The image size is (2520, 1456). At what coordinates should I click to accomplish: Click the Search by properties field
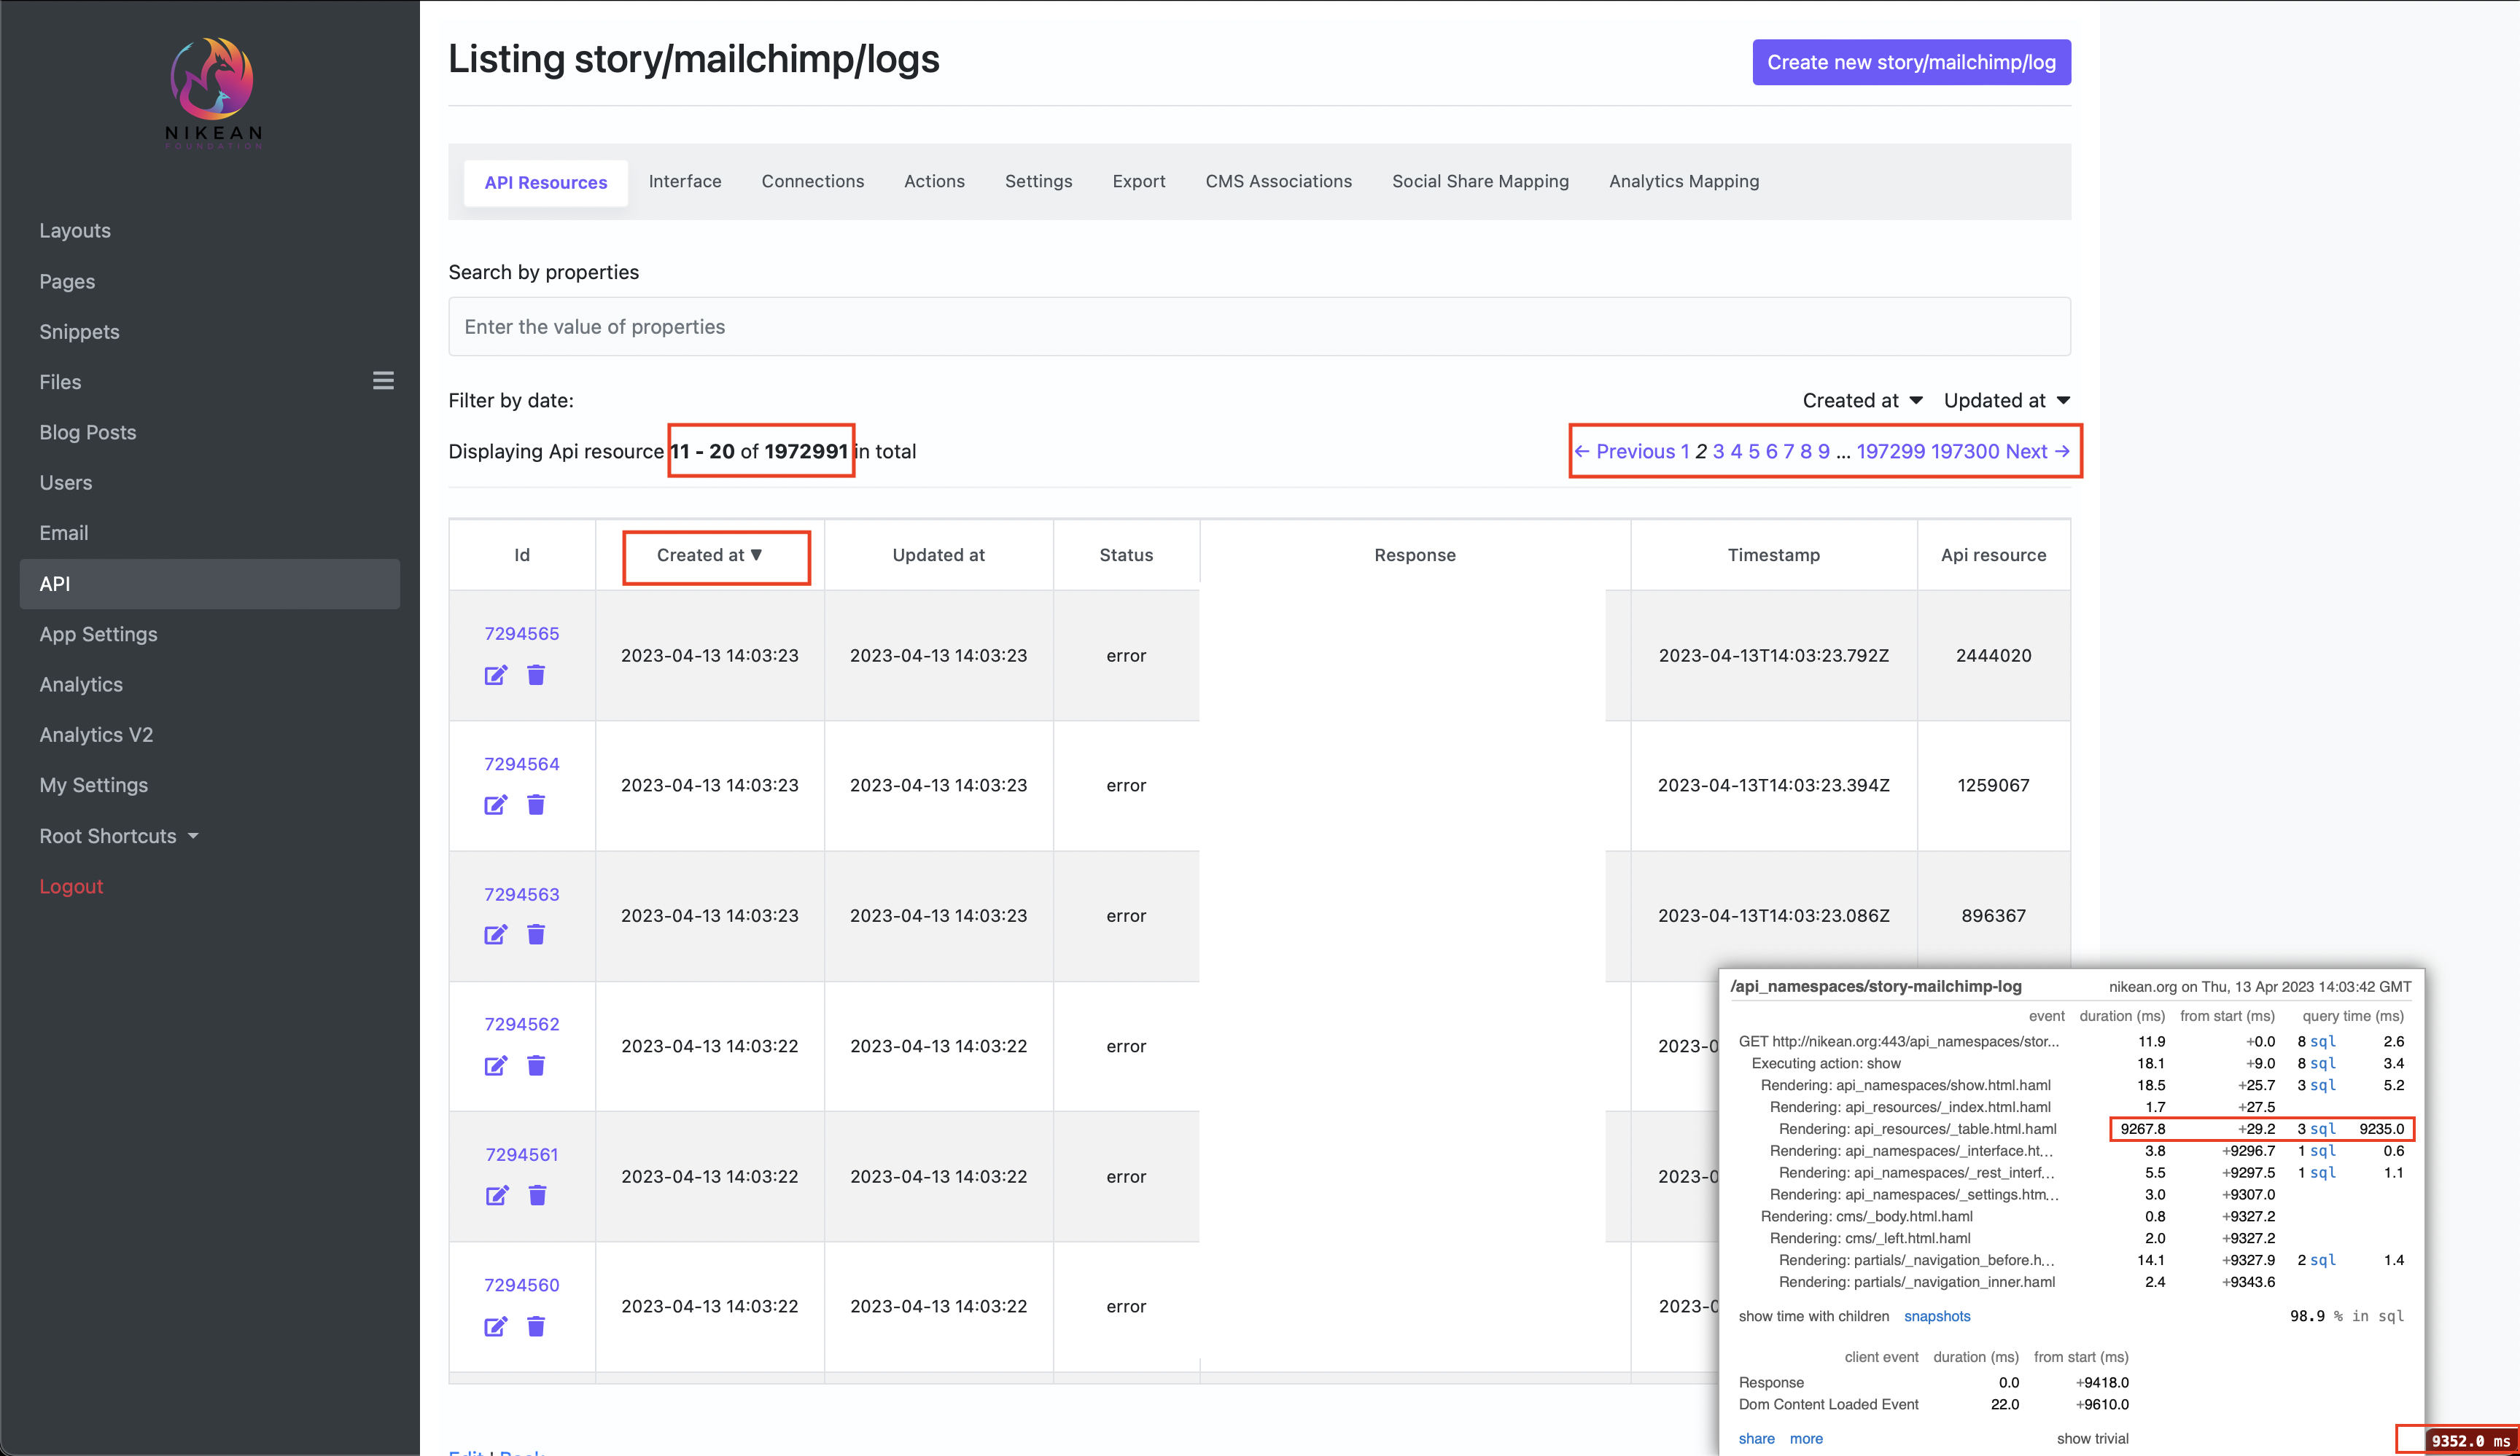click(1258, 326)
